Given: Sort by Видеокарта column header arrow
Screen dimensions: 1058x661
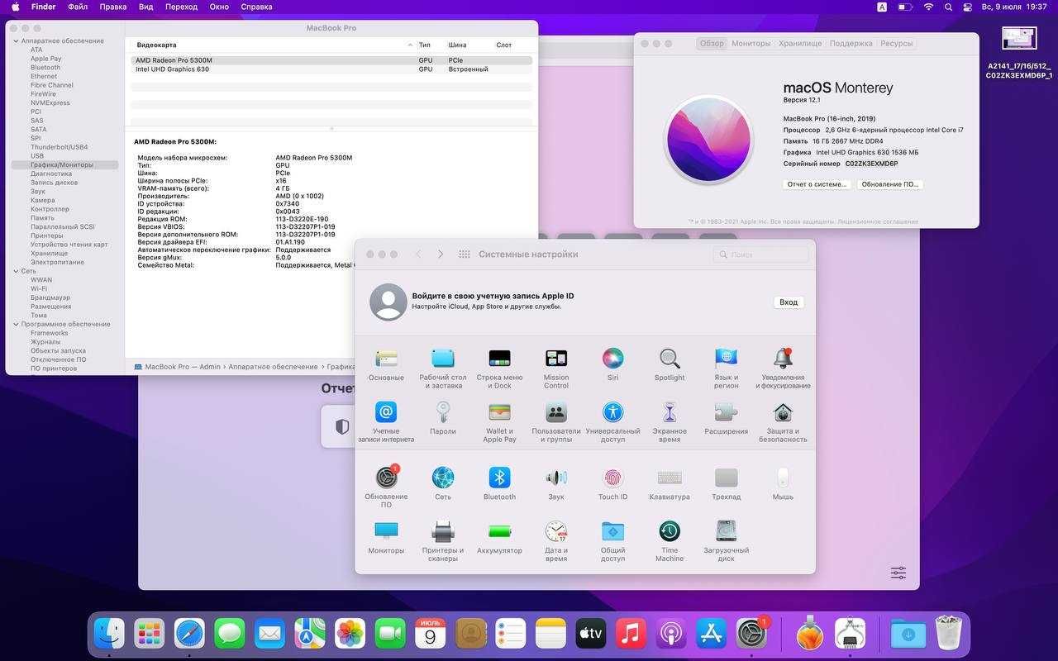Looking at the screenshot, I should coord(410,45).
